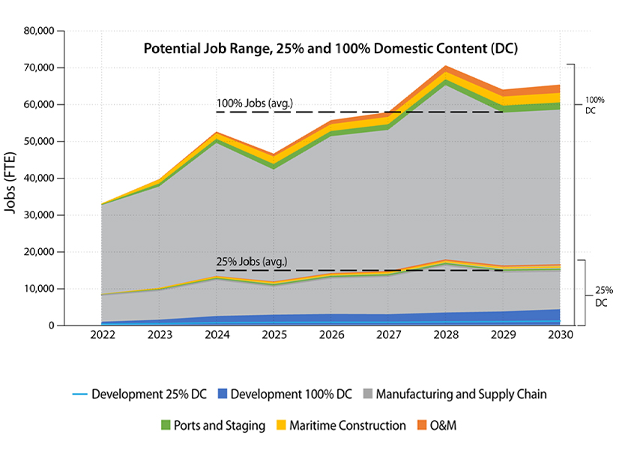The height and width of the screenshot is (465, 619).
Task: Click the 40,000 y-axis tick label
Action: (x=40, y=178)
